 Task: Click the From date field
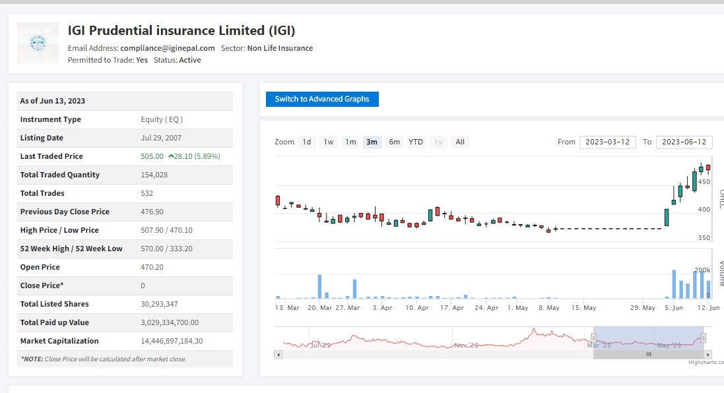pyautogui.click(x=607, y=142)
